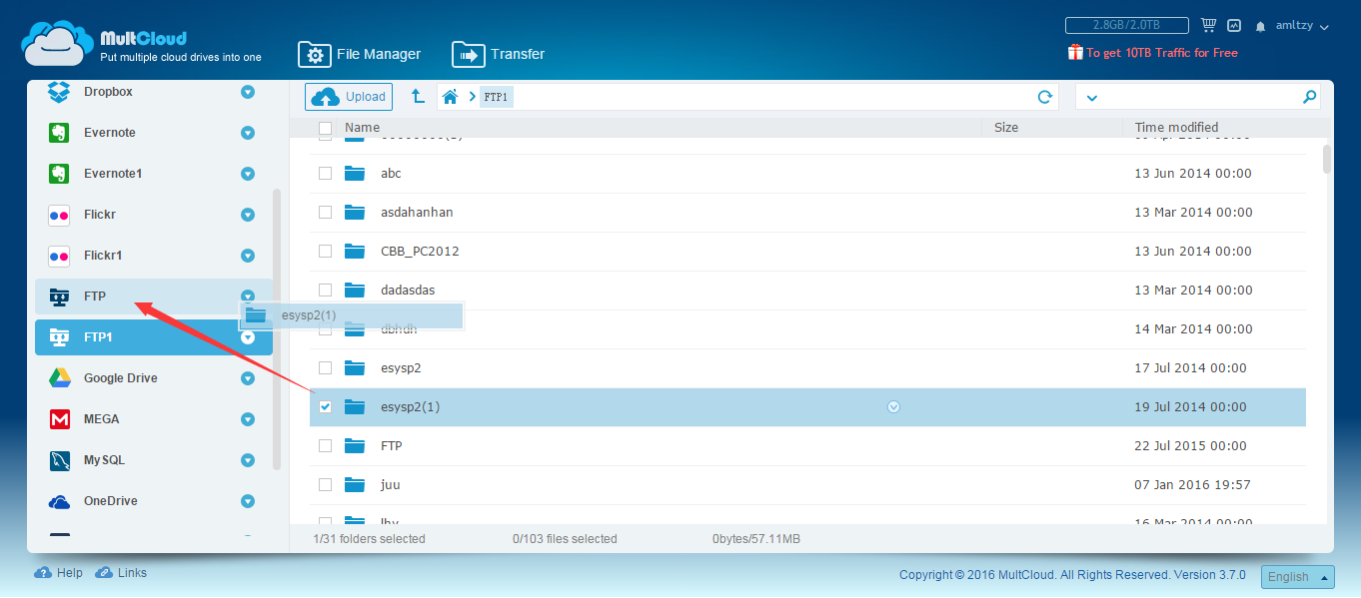Image resolution: width=1361 pixels, height=598 pixels.
Task: Open the Dropbox drive dropdown arrow
Action: (248, 92)
